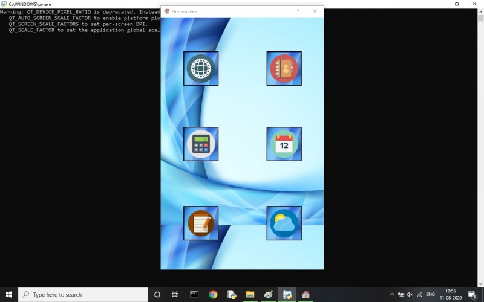Open the calendar app showing 12

click(284, 144)
